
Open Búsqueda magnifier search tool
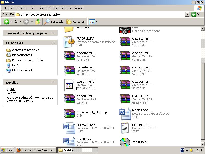pos(54,22)
